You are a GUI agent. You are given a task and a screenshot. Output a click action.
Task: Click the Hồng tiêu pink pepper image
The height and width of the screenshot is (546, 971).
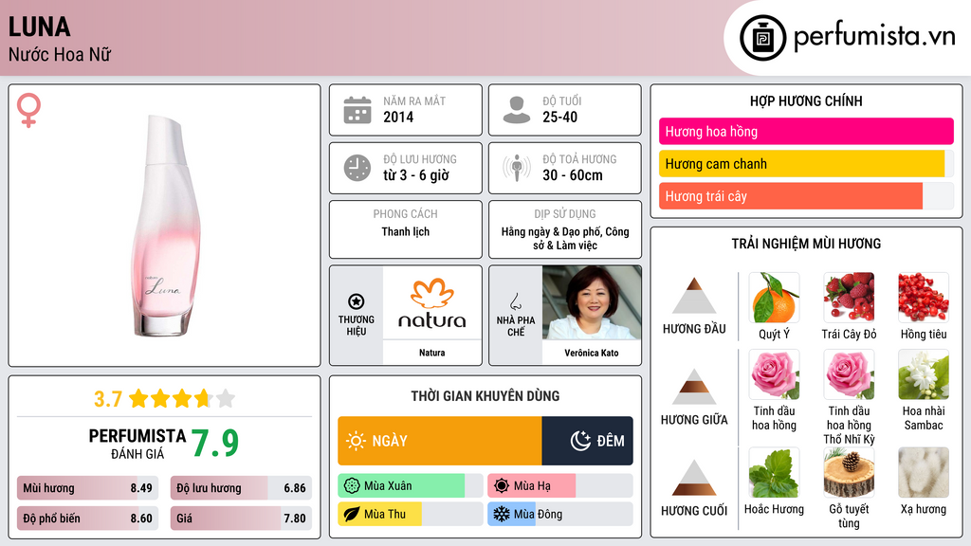pyautogui.click(x=924, y=298)
